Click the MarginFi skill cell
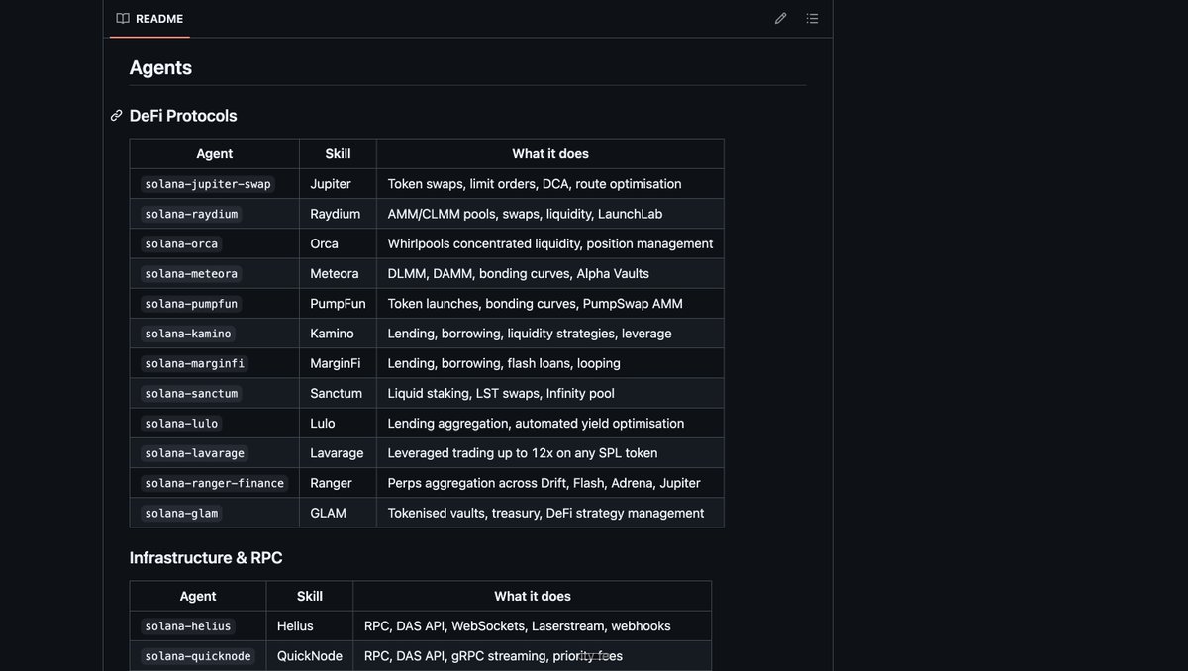The image size is (1188, 671). pyautogui.click(x=336, y=363)
